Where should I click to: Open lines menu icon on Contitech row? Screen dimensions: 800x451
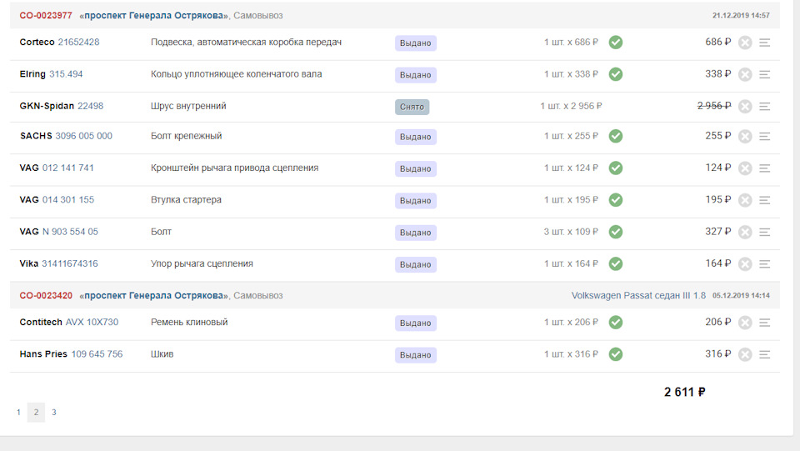pos(765,323)
